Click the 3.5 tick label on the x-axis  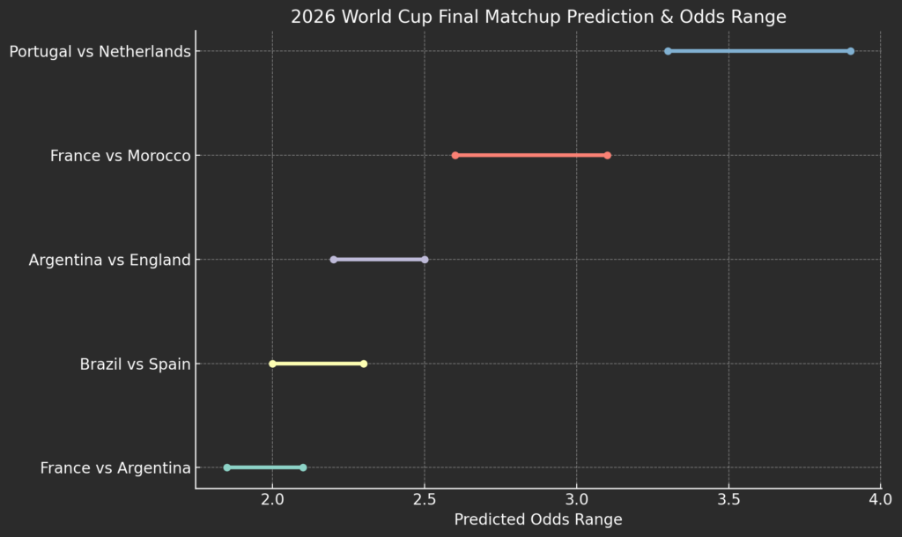pos(728,501)
